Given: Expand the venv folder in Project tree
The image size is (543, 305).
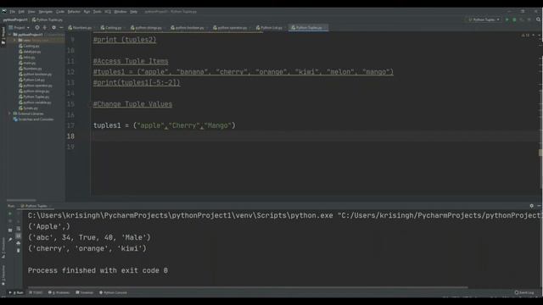Looking at the screenshot, I should 15,40.
